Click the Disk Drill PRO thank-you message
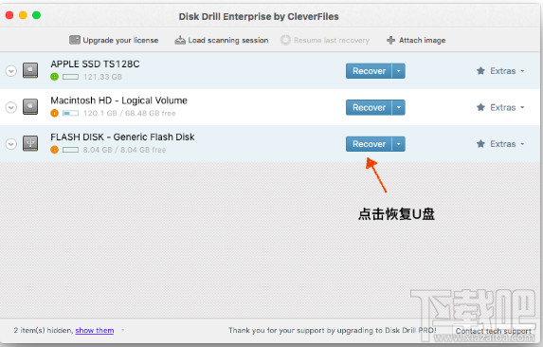 [x=332, y=330]
